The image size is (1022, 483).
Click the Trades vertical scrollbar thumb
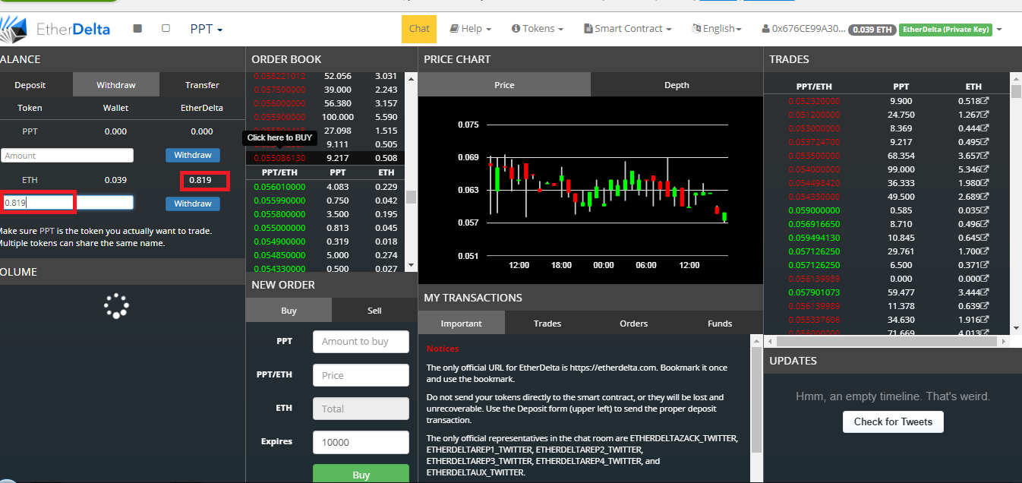(x=1016, y=92)
